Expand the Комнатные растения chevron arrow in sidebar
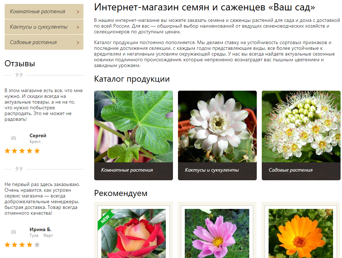 click(78, 12)
